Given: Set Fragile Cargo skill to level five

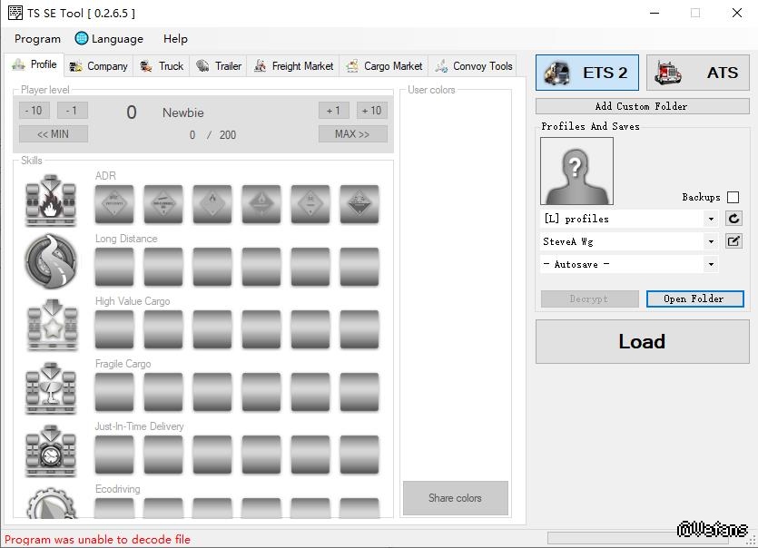Looking at the screenshot, I should pyautogui.click(x=310, y=392).
